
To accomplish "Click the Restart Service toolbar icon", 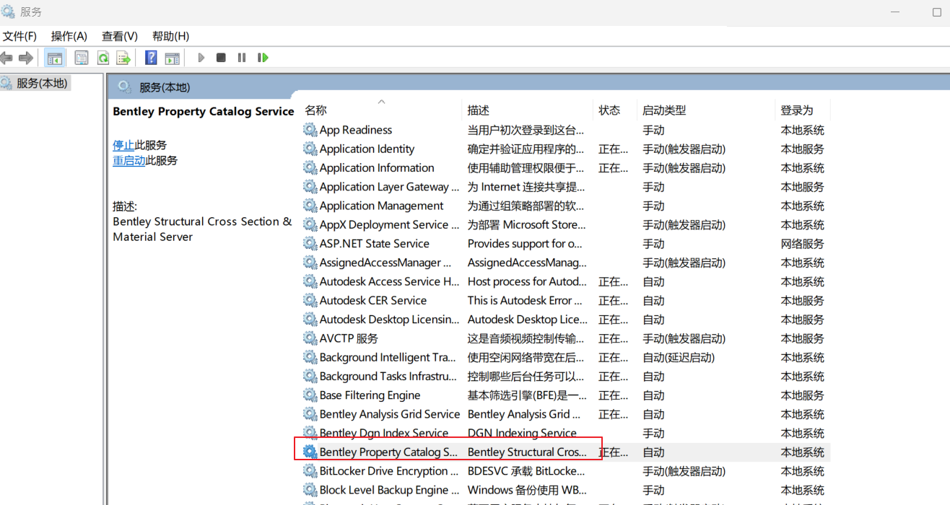I will pyautogui.click(x=263, y=58).
